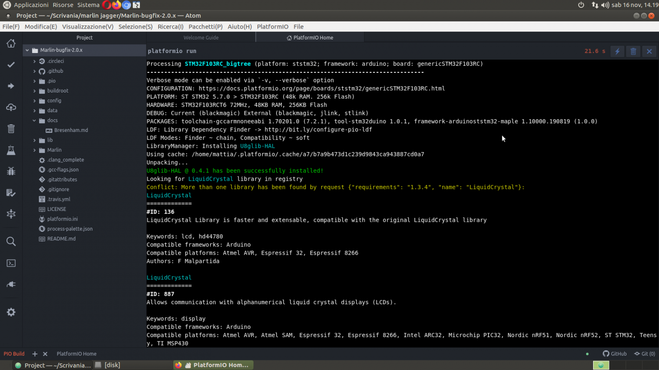Clean the project with the sidebar trash icon

pyautogui.click(x=11, y=128)
